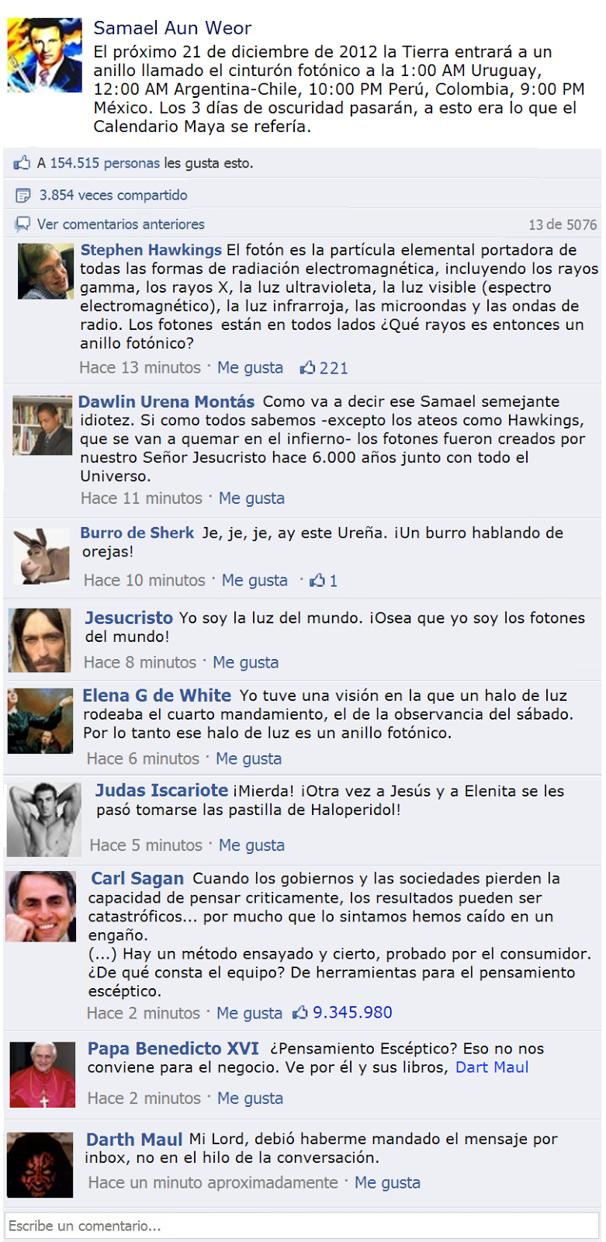Click the like count icon on Burro de Sherk's comment
Viewport: 606px width, 1242px height.
pos(317,580)
